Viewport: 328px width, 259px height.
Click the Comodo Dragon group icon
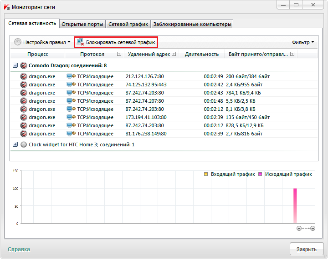tap(24, 65)
